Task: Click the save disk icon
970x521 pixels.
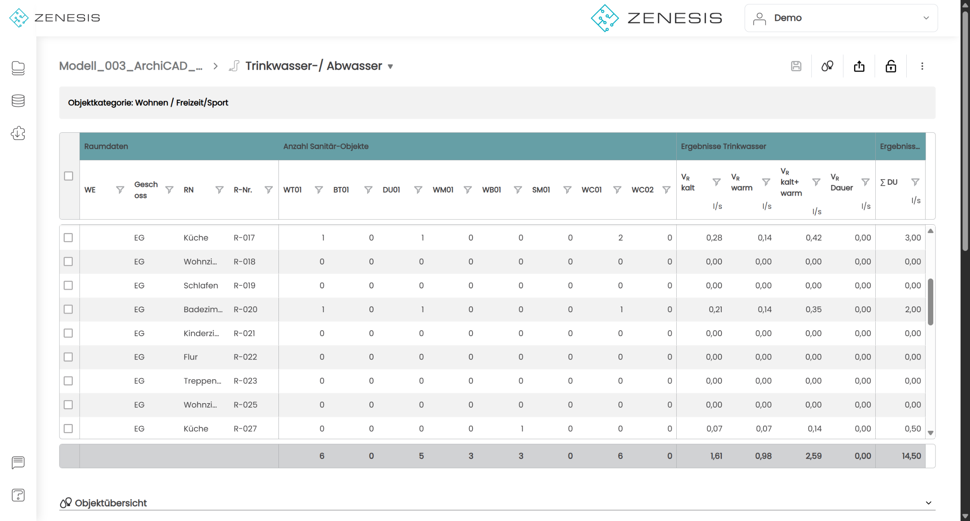Action: coord(796,66)
